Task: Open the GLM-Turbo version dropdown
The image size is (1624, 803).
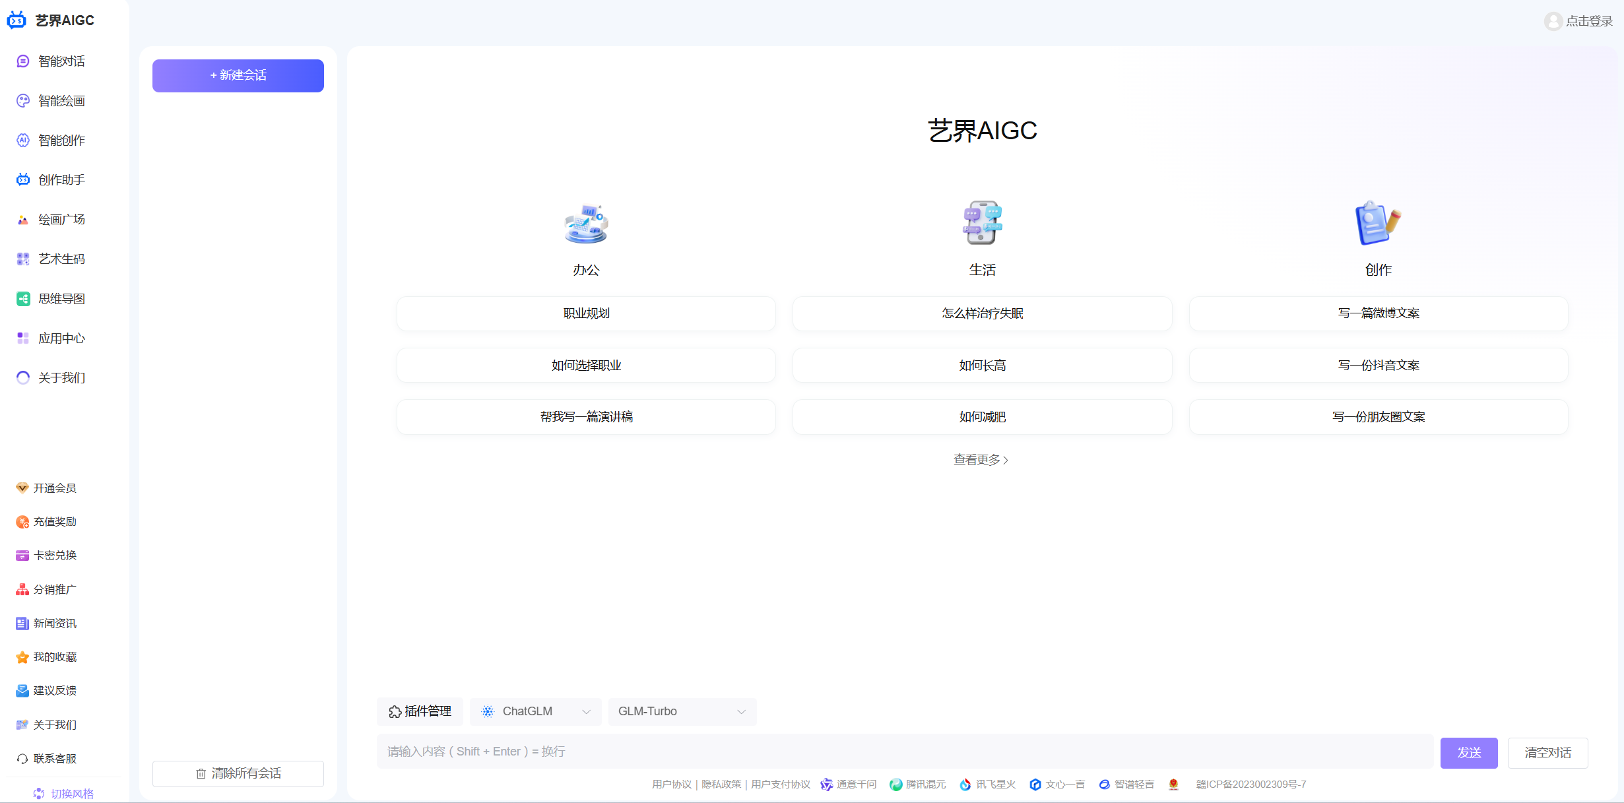Action: [x=682, y=711]
